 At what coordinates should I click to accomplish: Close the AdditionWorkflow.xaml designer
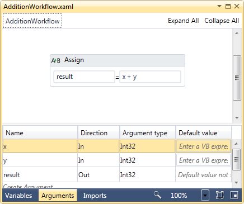point(237,6)
